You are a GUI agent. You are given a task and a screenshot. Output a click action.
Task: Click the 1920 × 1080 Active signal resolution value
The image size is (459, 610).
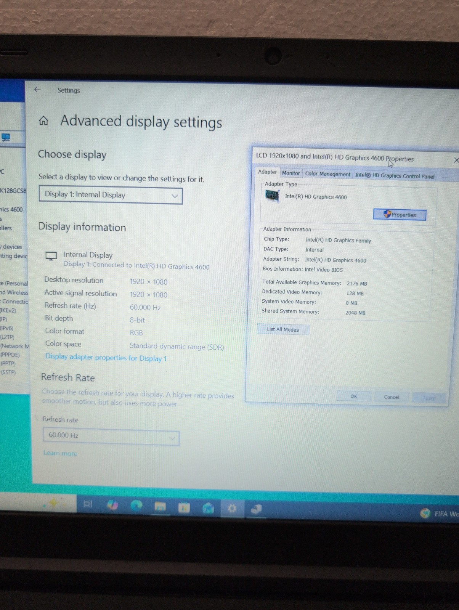(x=149, y=294)
